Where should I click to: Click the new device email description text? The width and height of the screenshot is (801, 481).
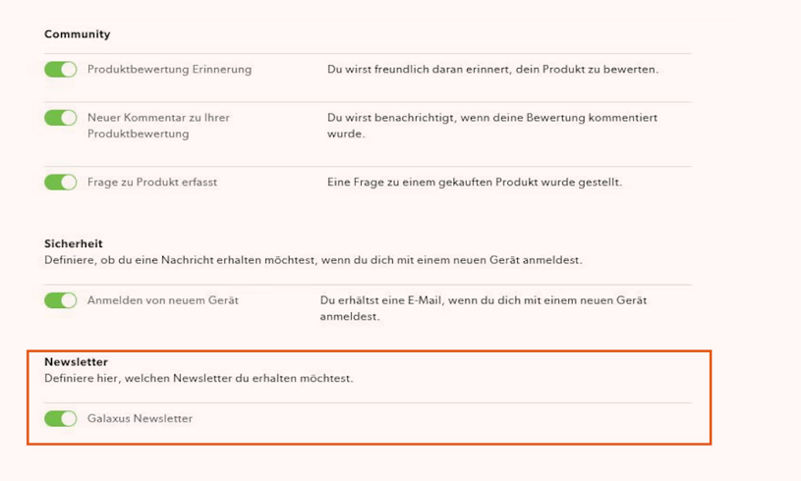point(484,308)
